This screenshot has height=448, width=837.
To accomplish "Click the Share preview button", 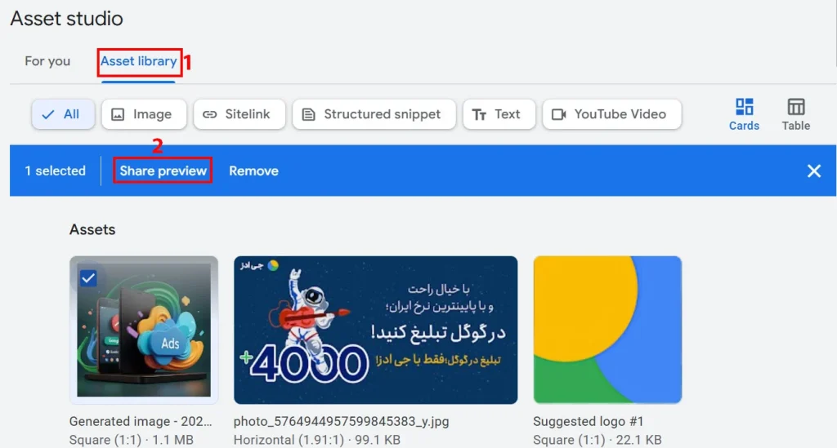I will tap(163, 171).
